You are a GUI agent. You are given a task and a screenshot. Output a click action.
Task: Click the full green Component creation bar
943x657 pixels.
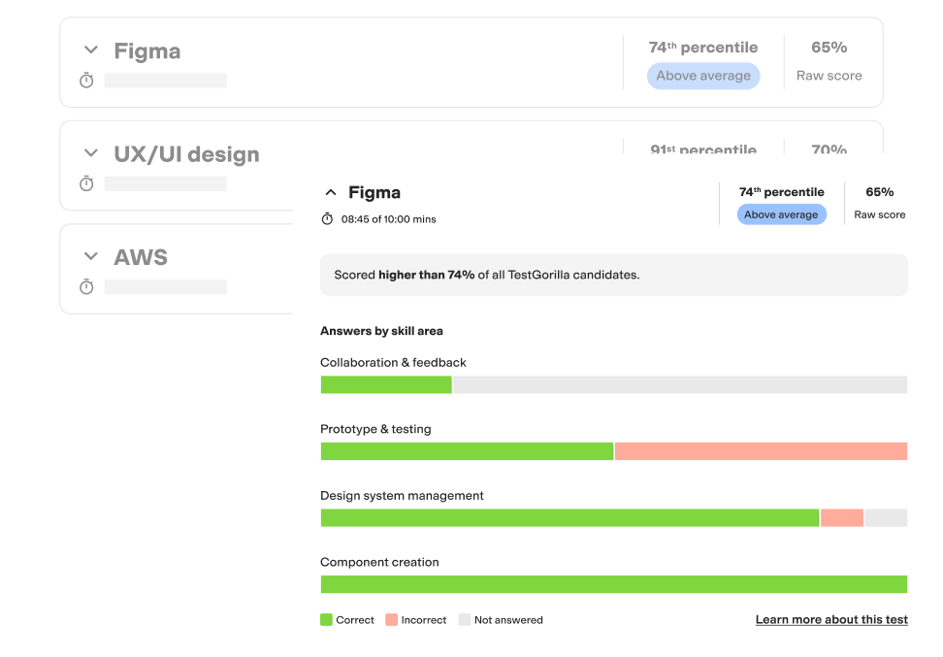pyautogui.click(x=614, y=584)
